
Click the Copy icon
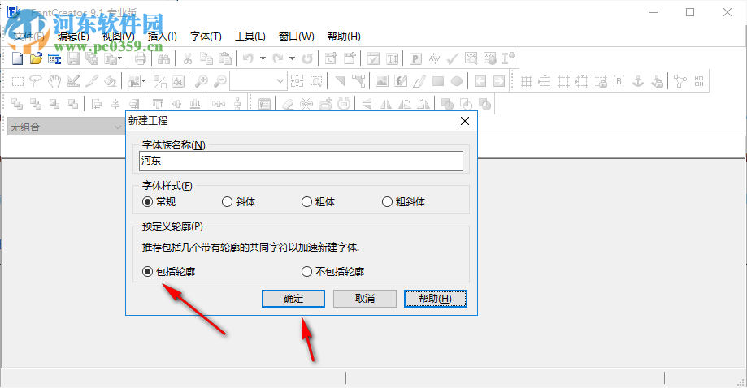[x=206, y=58]
